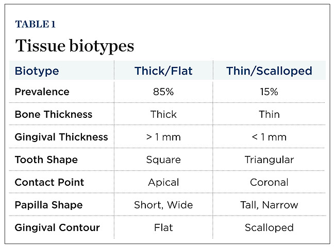Select the "< 1 mm" cell
This screenshot has height=247, width=335.
(269, 137)
